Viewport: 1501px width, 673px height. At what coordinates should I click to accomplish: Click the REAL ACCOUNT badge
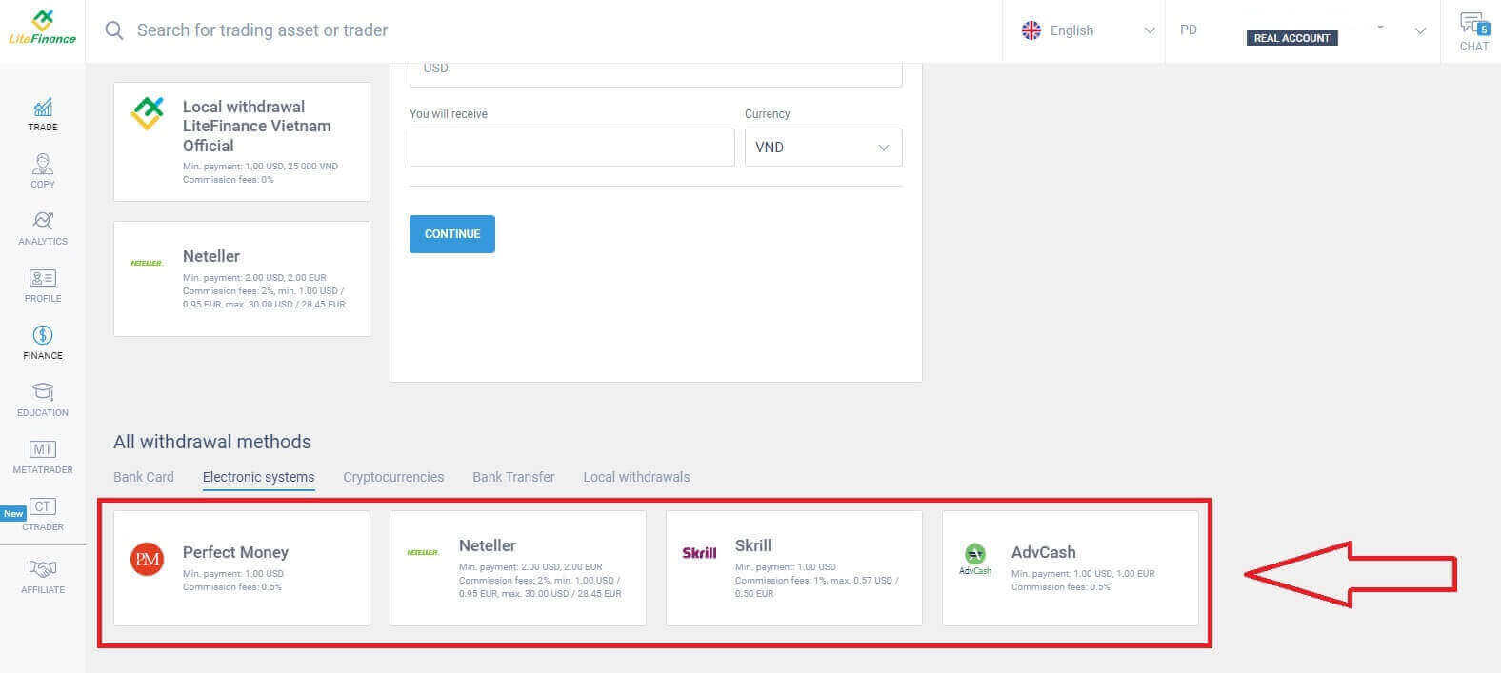coord(1291,38)
